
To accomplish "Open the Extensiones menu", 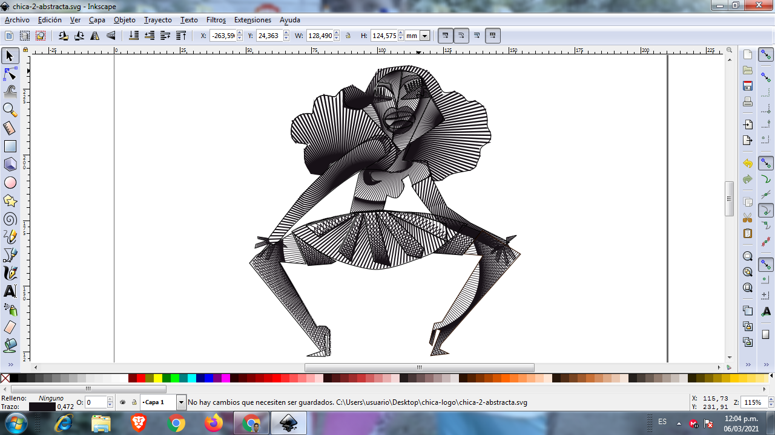I will (x=252, y=20).
